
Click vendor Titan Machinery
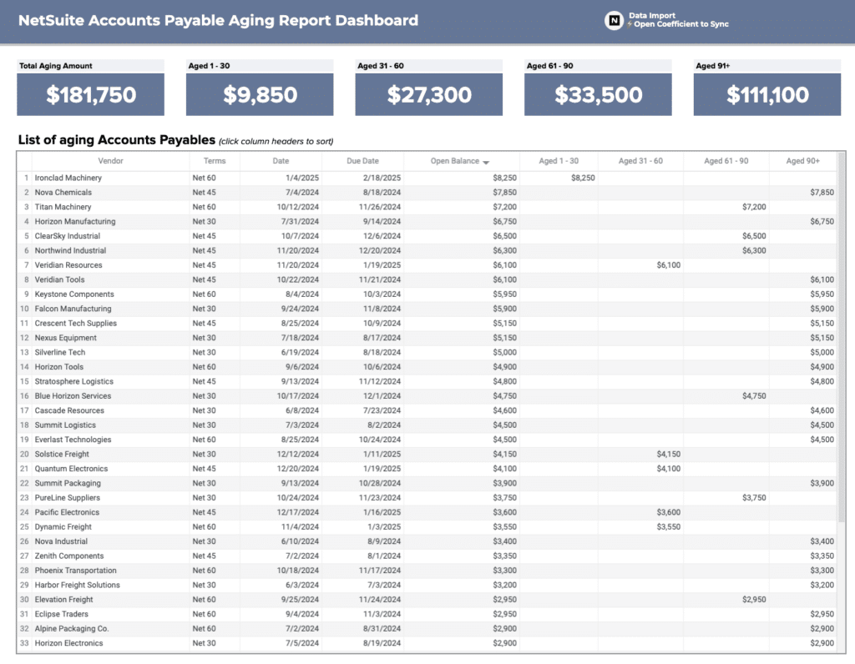tap(63, 207)
